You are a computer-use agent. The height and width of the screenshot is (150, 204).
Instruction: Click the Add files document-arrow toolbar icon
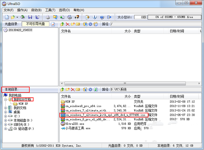87,17
